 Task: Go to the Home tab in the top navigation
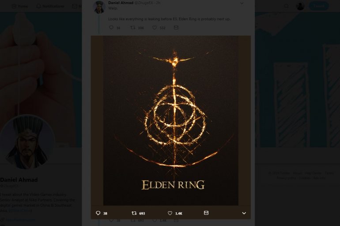pyautogui.click(x=19, y=6)
